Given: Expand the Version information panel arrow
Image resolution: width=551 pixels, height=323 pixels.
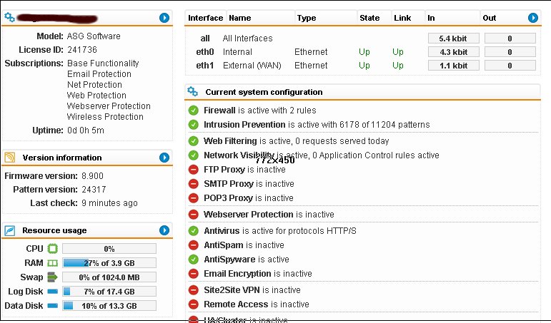Looking at the screenshot, I should 164,158.
